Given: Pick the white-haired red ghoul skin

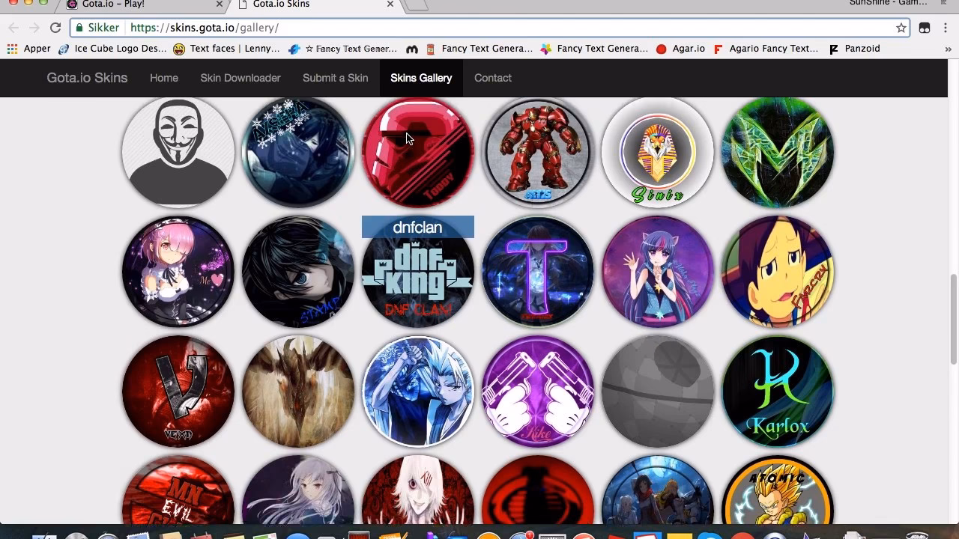Looking at the screenshot, I should tap(418, 490).
